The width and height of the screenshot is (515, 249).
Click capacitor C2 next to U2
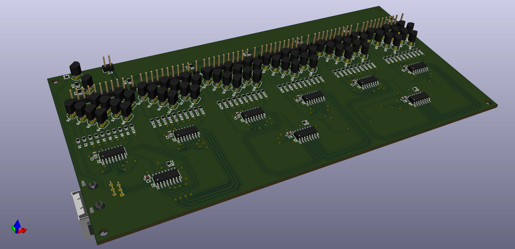pos(147,177)
